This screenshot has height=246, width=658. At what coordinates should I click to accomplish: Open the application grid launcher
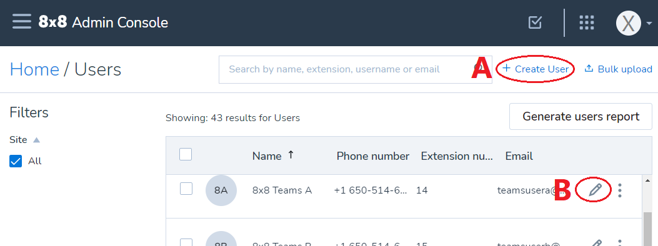tap(587, 22)
